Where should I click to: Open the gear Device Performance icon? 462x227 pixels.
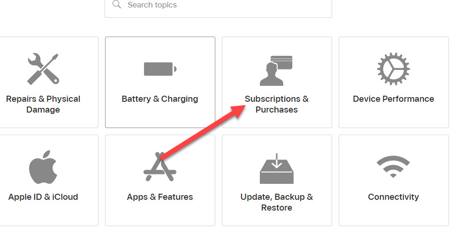pyautogui.click(x=394, y=69)
